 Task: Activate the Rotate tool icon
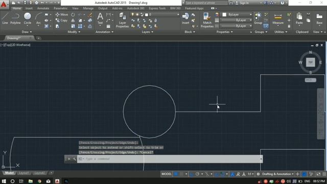[73, 15]
